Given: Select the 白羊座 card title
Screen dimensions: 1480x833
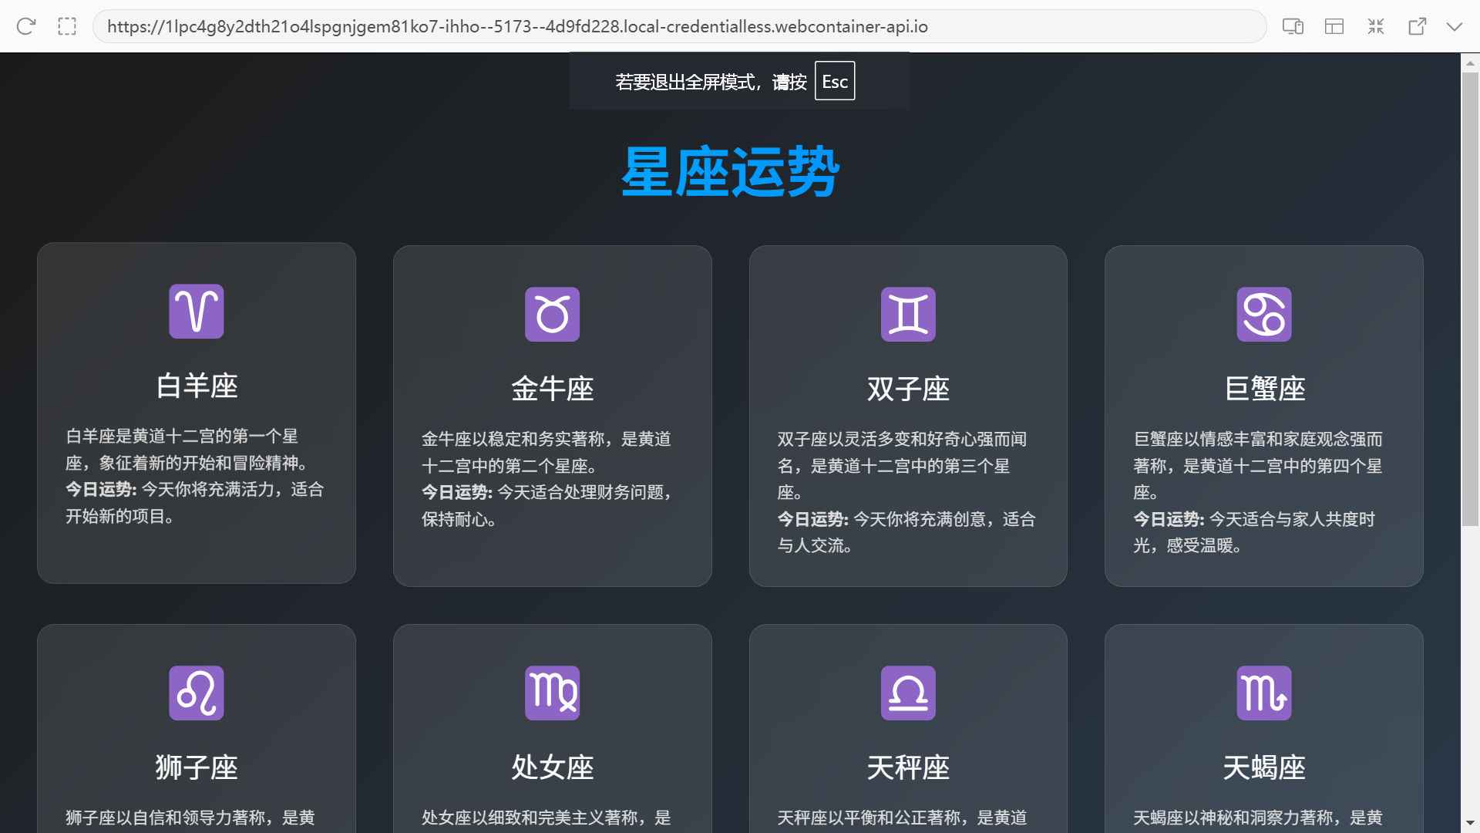Looking at the screenshot, I should pyautogui.click(x=197, y=386).
